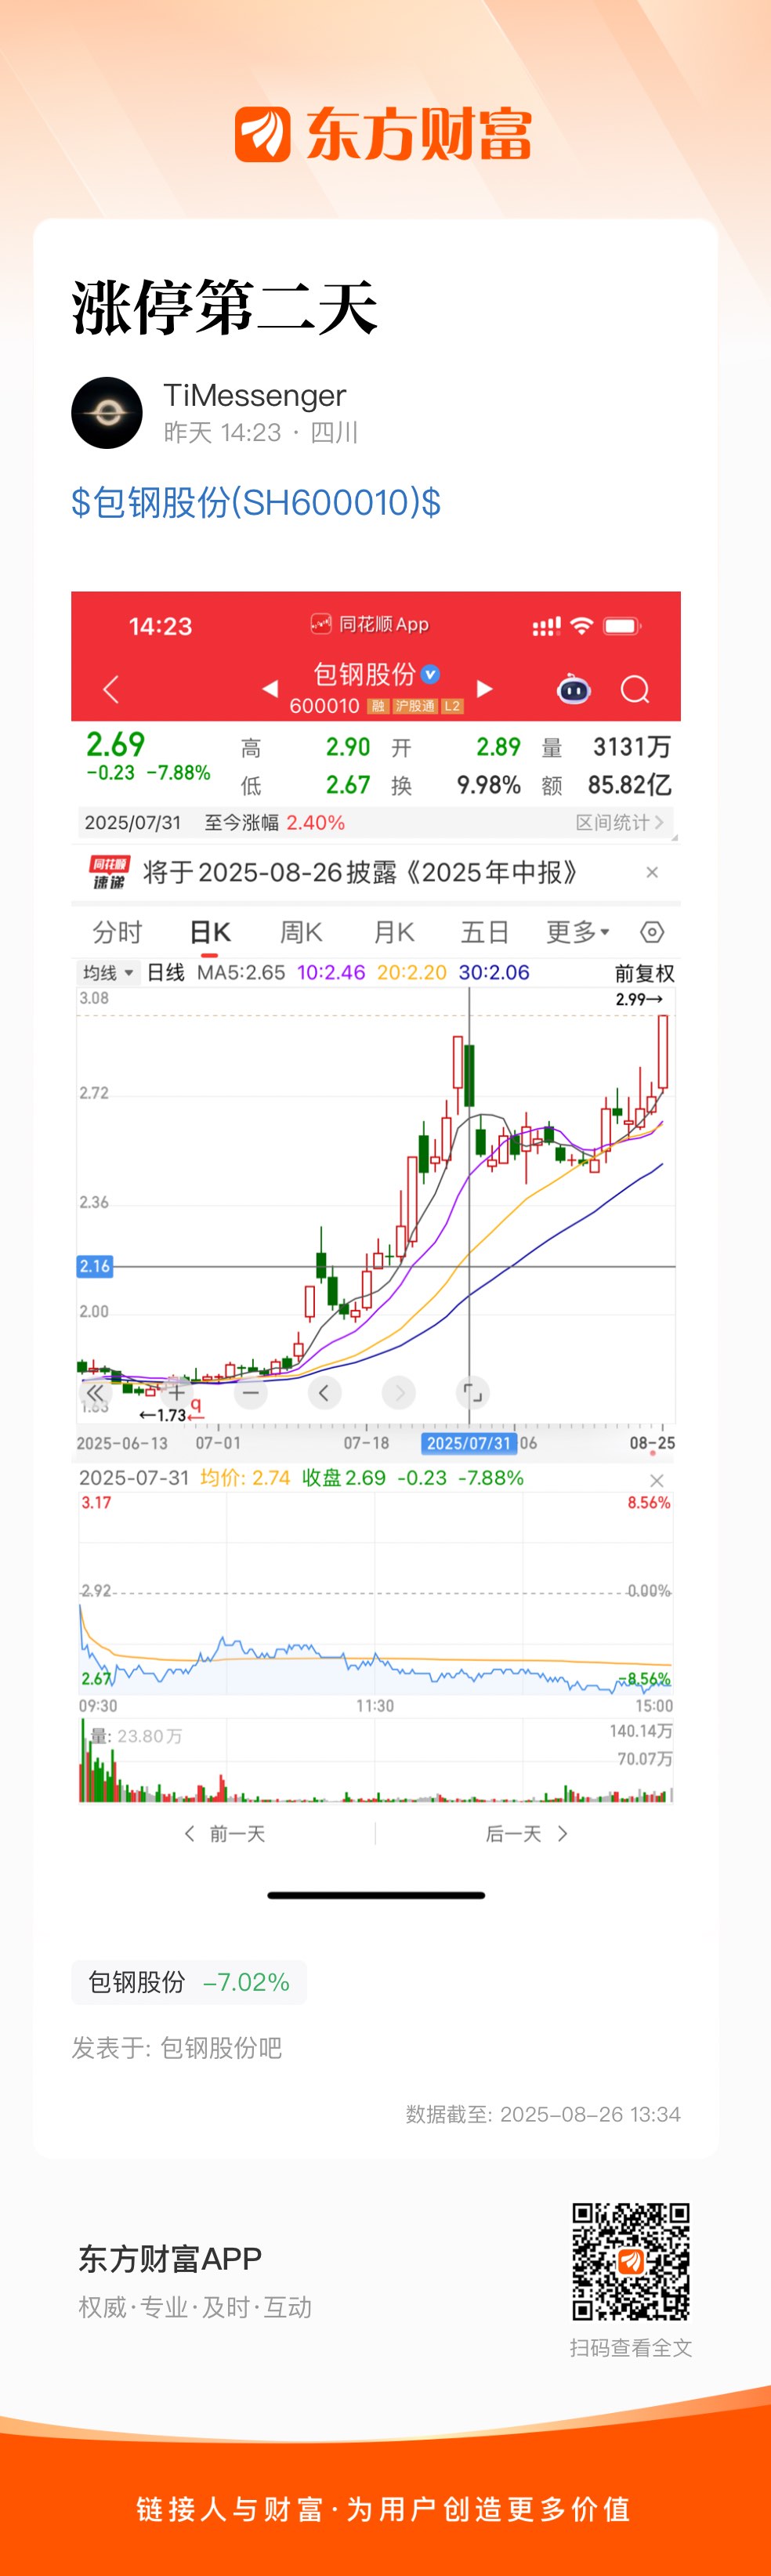The image size is (771, 2576).
Task: Go to previous stock with left triangle
Action: (269, 689)
